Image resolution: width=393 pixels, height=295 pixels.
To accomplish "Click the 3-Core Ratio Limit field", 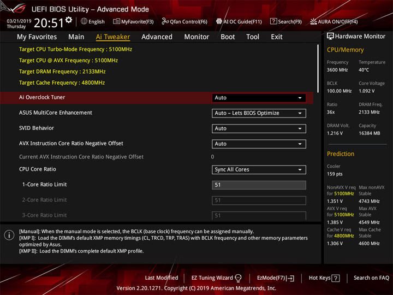I will tap(259, 215).
